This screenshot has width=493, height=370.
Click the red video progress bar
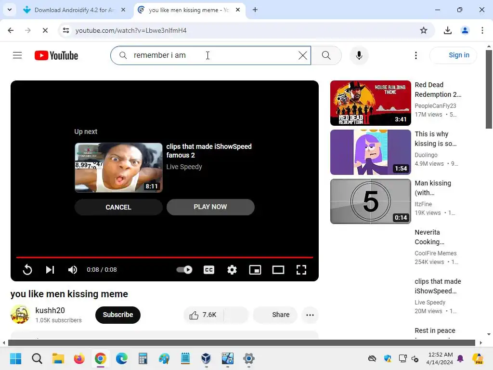click(165, 257)
